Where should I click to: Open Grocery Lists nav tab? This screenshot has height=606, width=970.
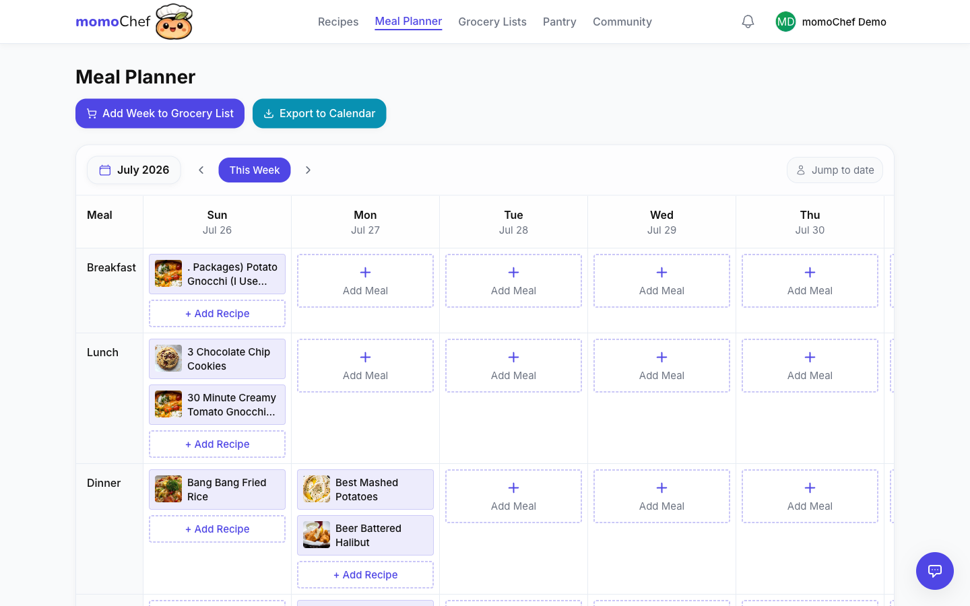[492, 22]
